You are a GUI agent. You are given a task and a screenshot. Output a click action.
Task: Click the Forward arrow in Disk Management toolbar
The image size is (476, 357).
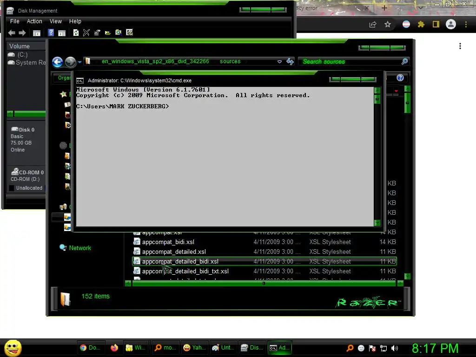click(22, 33)
